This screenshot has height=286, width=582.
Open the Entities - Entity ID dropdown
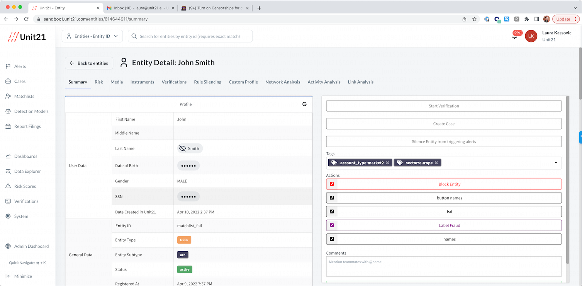pyautogui.click(x=92, y=36)
